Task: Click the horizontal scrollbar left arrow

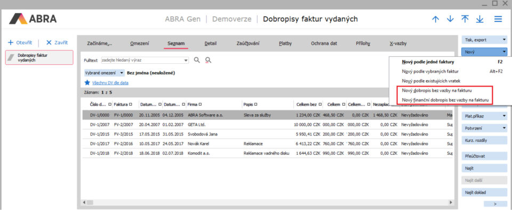Action: pos(84,202)
